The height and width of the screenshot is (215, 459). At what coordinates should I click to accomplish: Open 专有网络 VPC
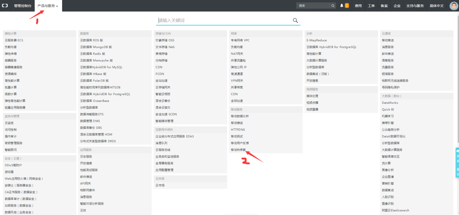240,40
